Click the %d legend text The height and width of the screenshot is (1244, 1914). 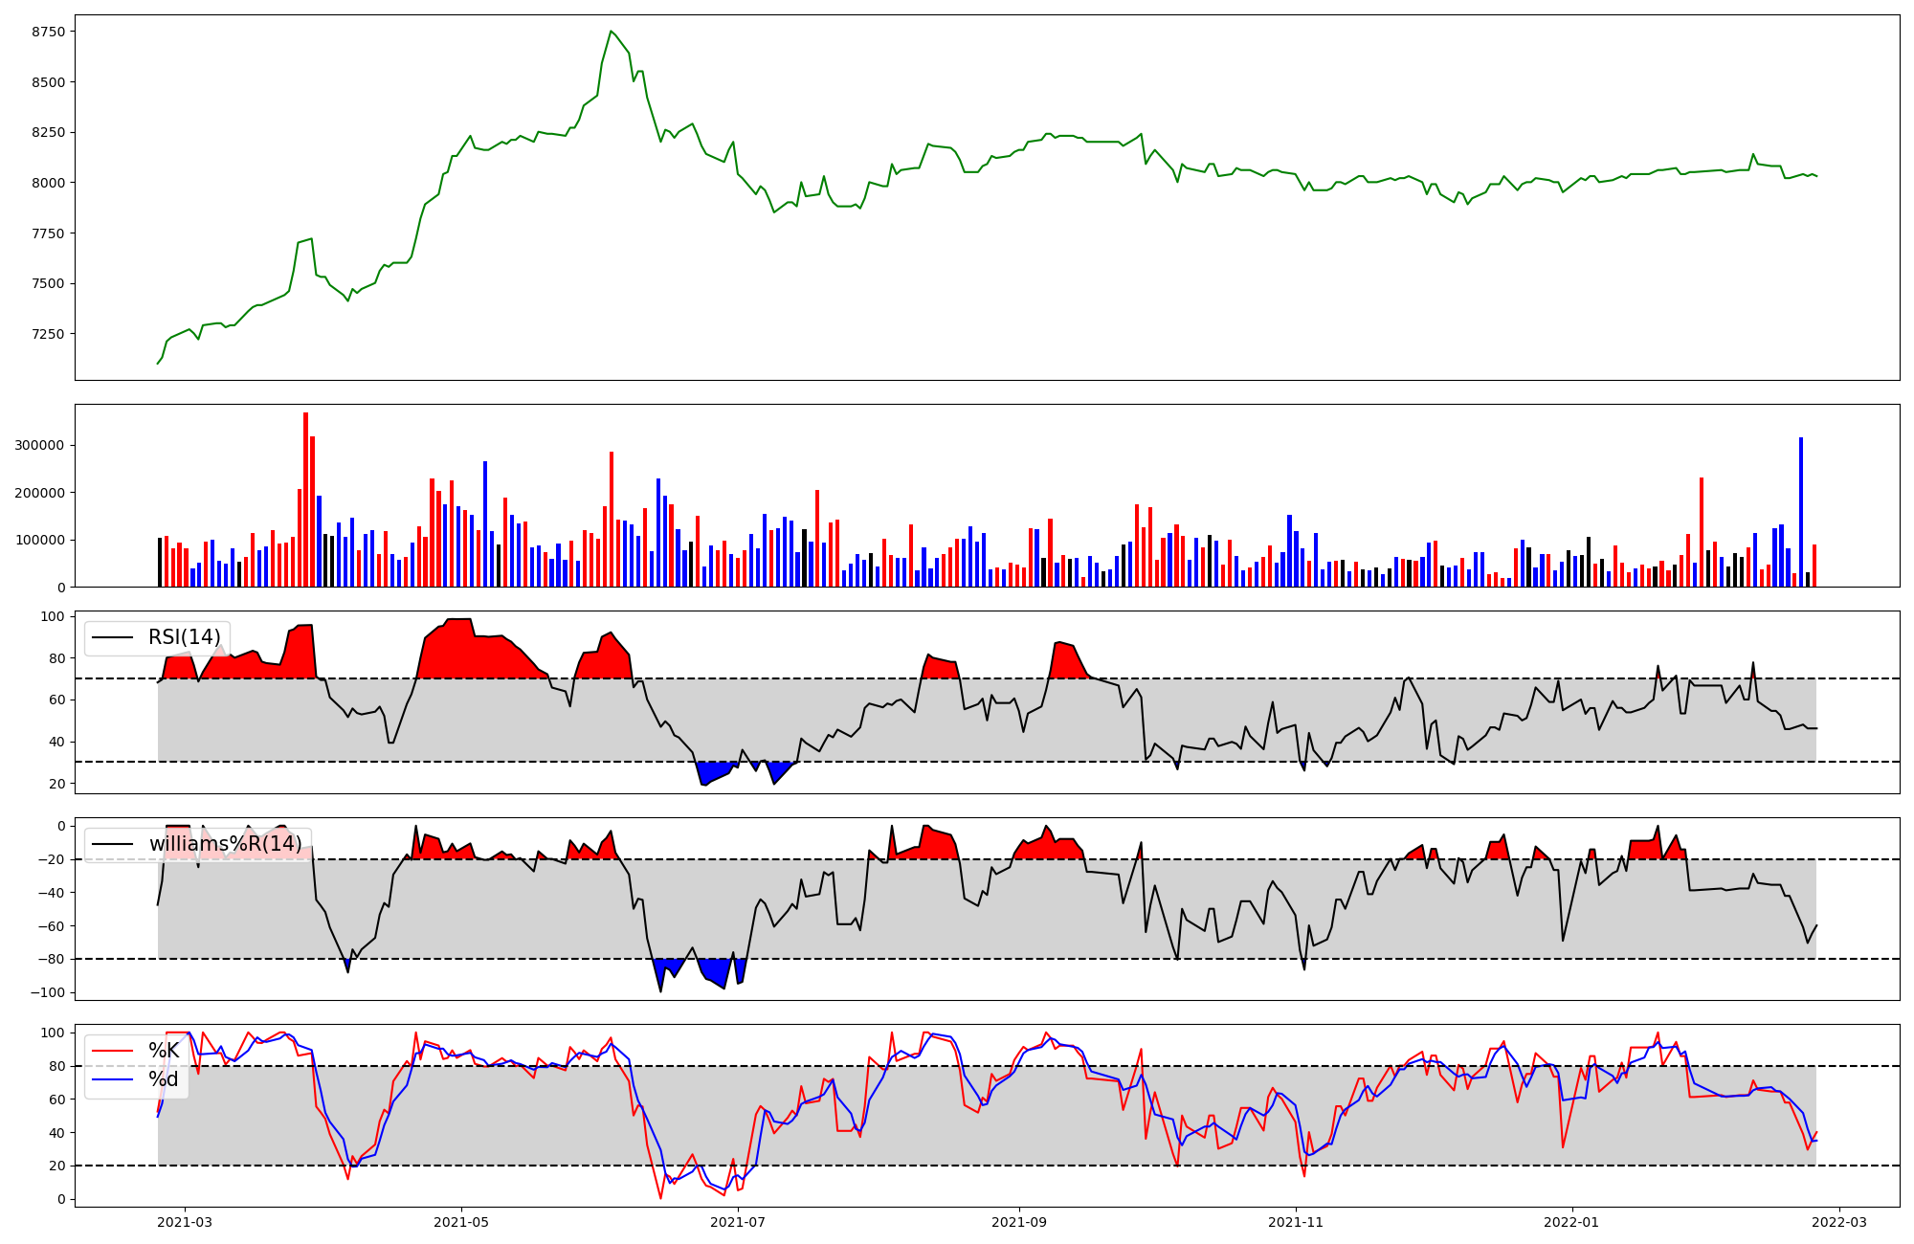(164, 1079)
